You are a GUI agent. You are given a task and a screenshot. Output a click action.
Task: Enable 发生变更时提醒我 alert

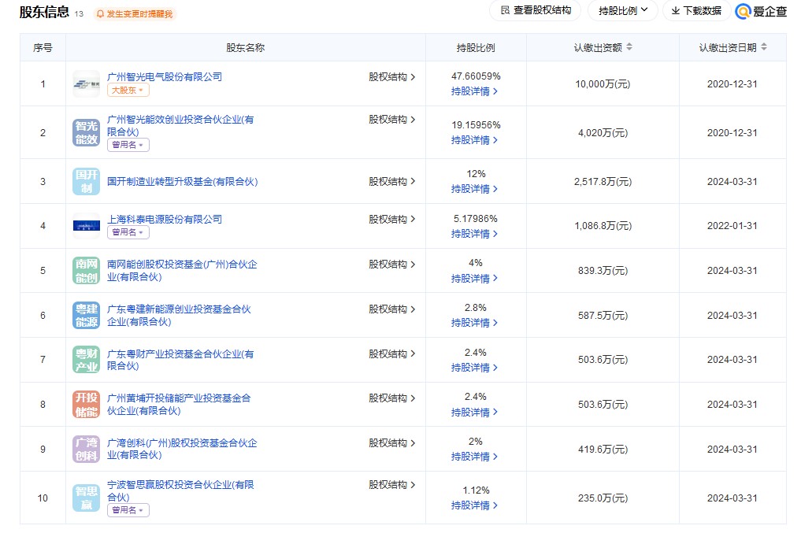coord(134,14)
